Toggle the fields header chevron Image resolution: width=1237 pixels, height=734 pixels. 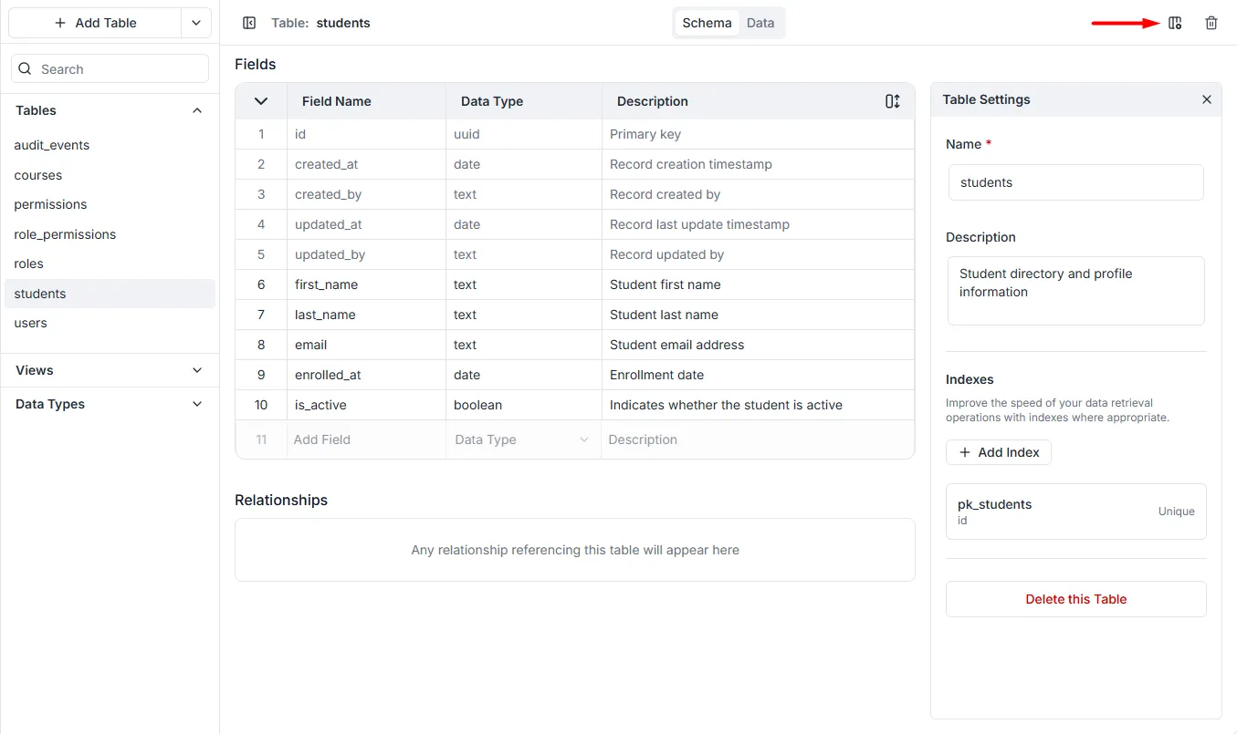pos(261,101)
